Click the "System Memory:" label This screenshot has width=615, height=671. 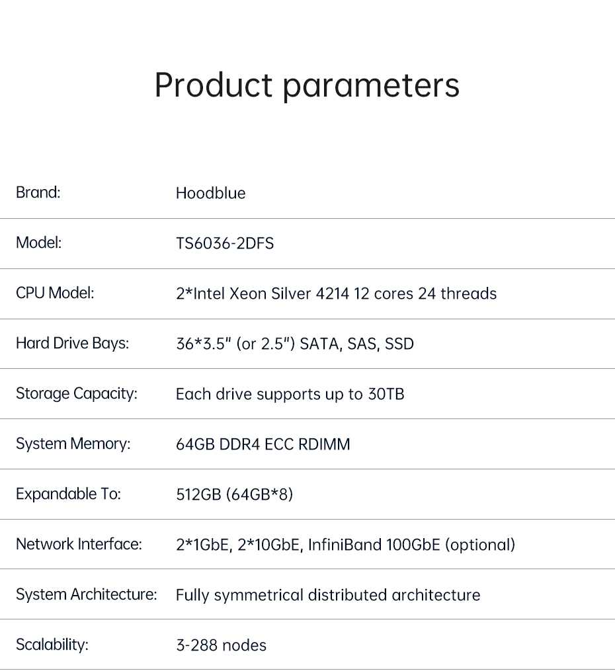point(73,444)
